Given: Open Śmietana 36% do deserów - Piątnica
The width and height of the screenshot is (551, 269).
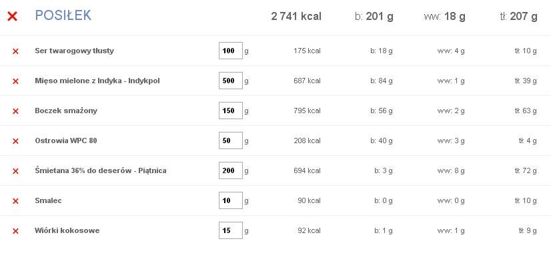Looking at the screenshot, I should click(101, 171).
